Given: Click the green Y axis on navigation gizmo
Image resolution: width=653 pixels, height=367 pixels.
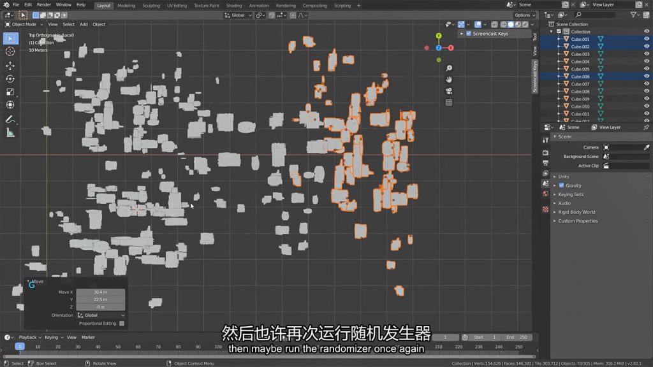Looking at the screenshot, I should tap(439, 36).
